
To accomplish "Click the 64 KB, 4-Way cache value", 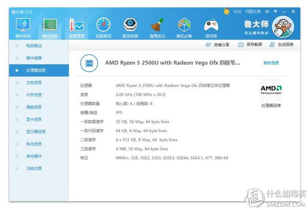I will (141, 131).
